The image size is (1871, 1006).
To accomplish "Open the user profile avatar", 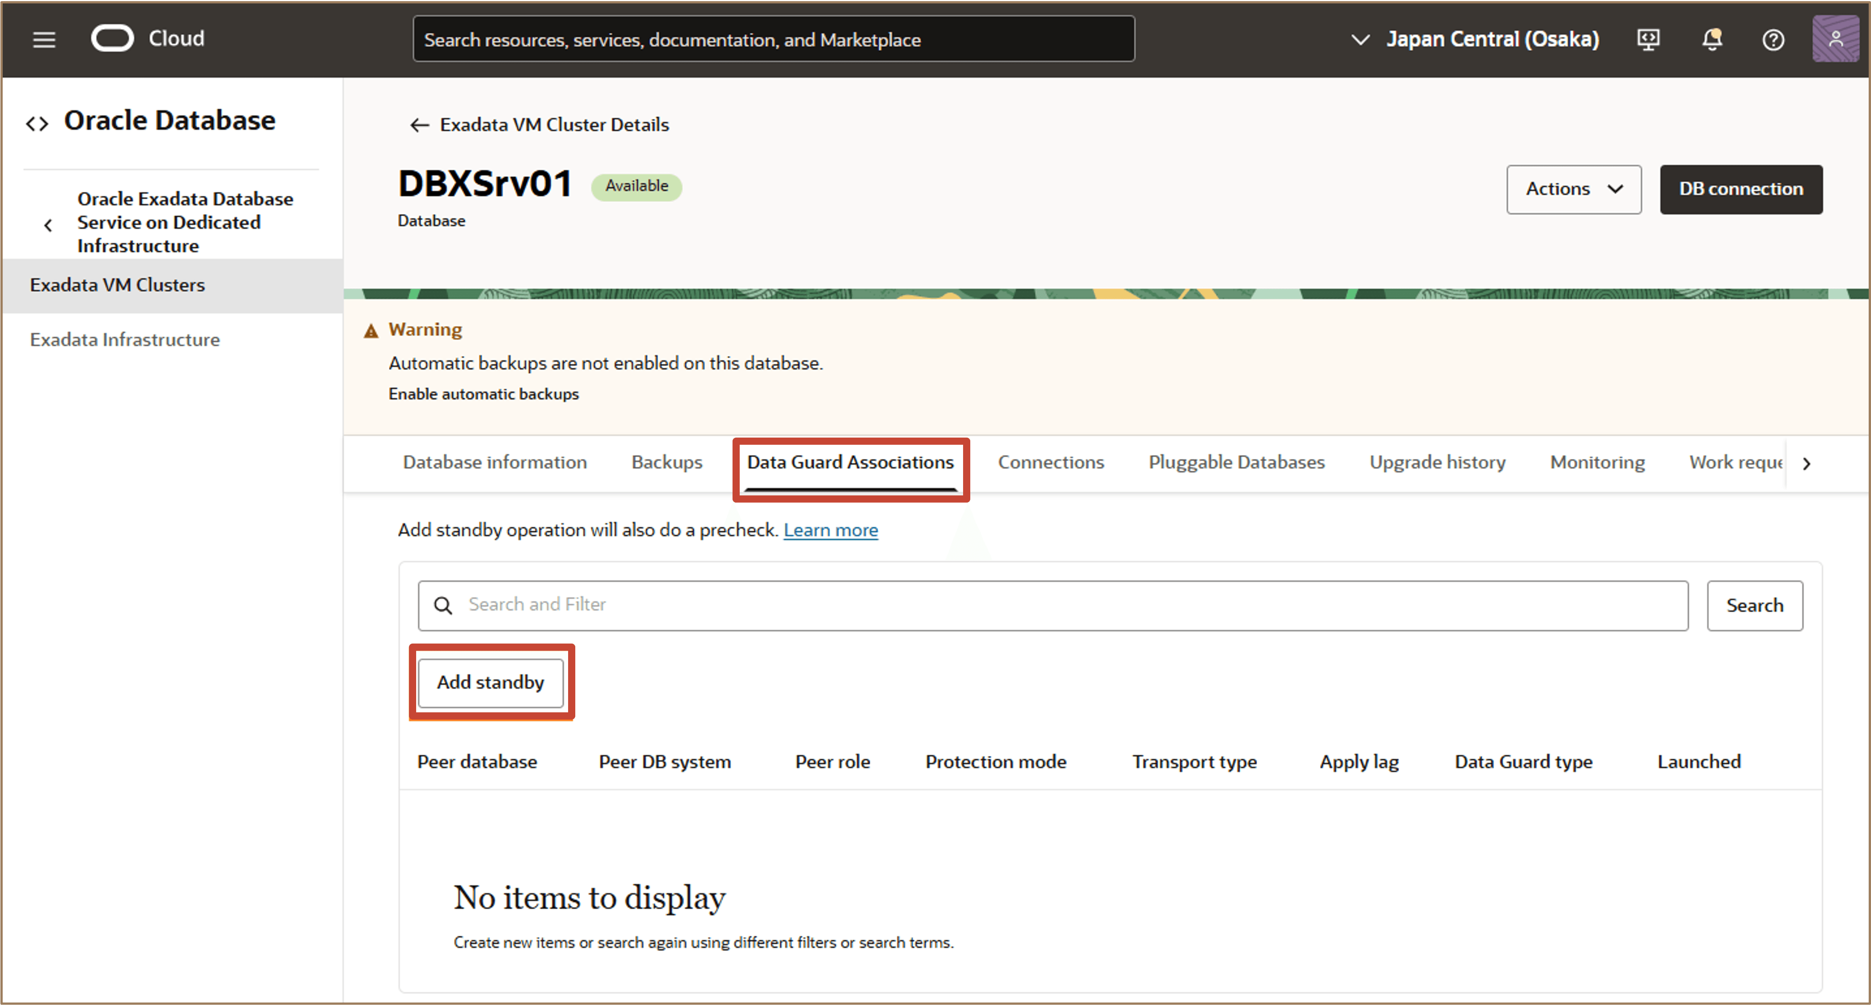I will (x=1835, y=39).
